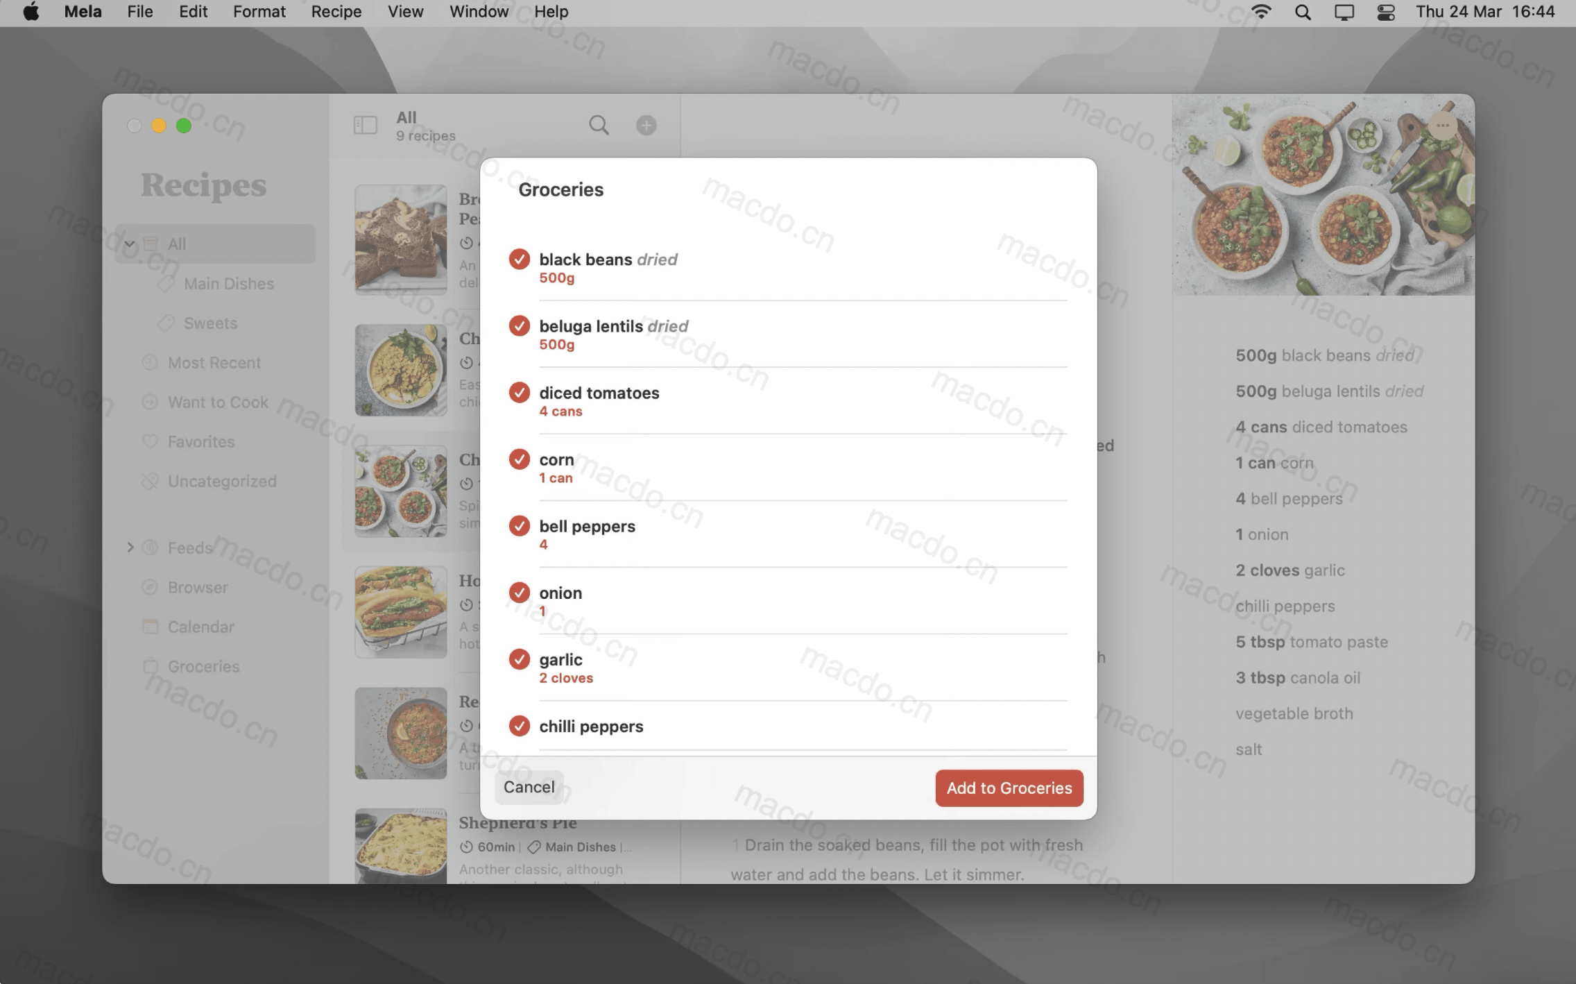Expand the Feeds section in sidebar
The height and width of the screenshot is (984, 1576).
click(x=129, y=548)
